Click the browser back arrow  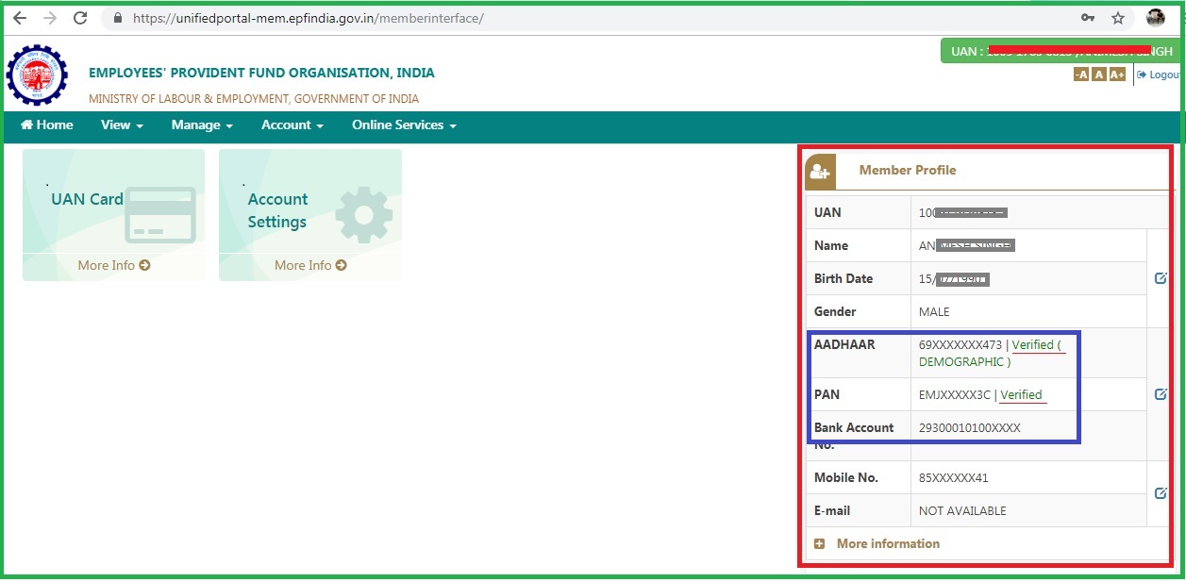point(20,18)
